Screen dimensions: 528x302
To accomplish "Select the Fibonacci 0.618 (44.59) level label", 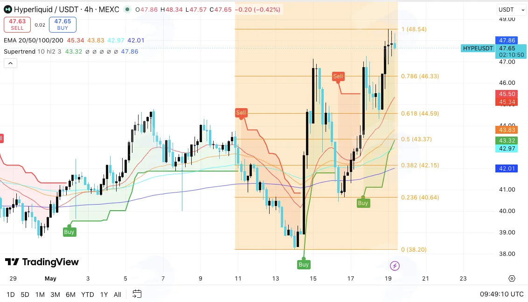I will 420,114.
